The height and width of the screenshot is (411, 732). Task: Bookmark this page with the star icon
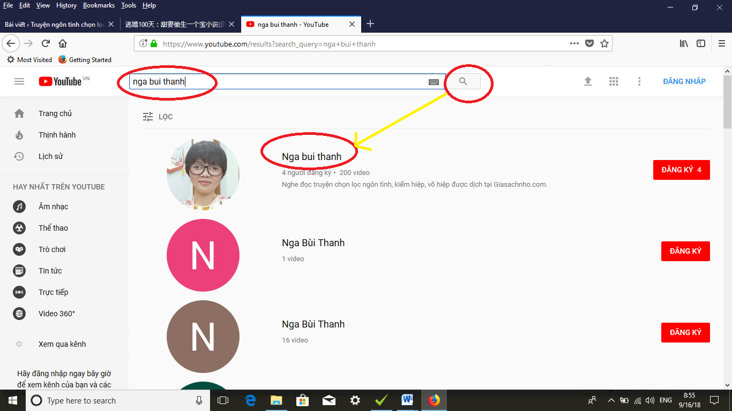pyautogui.click(x=604, y=44)
